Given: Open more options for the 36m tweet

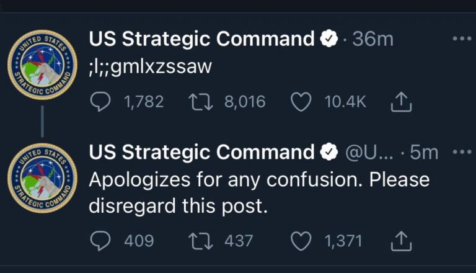Looking at the screenshot, I should [462, 38].
